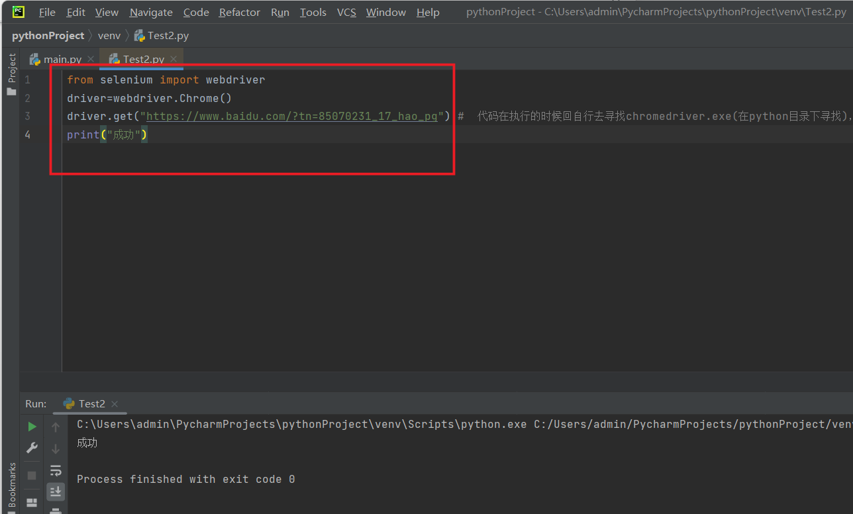The width and height of the screenshot is (853, 514).
Task: Click the venv breadcrumb
Action: pyautogui.click(x=109, y=36)
